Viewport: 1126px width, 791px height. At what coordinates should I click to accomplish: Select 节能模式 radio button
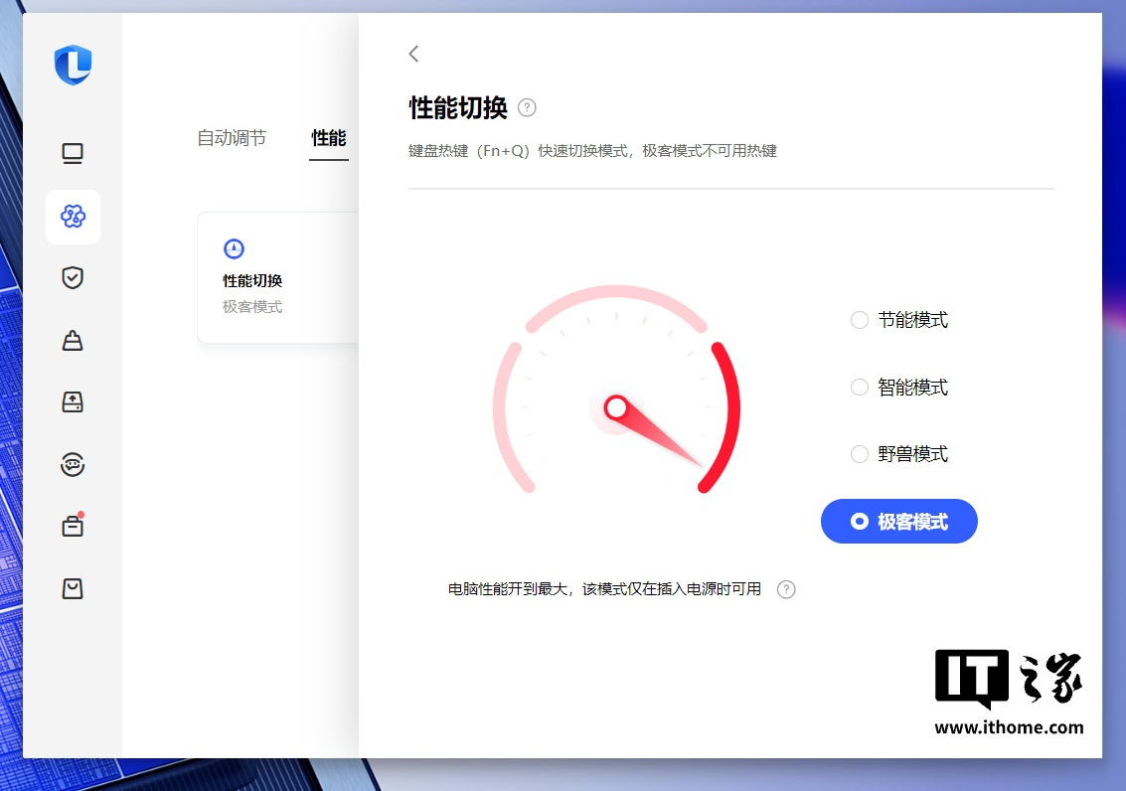(x=859, y=320)
